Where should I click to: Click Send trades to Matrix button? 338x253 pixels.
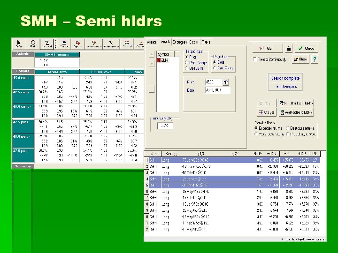pos(296,103)
